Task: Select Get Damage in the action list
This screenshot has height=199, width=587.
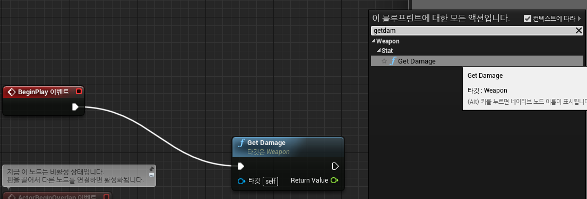Action: click(477, 61)
